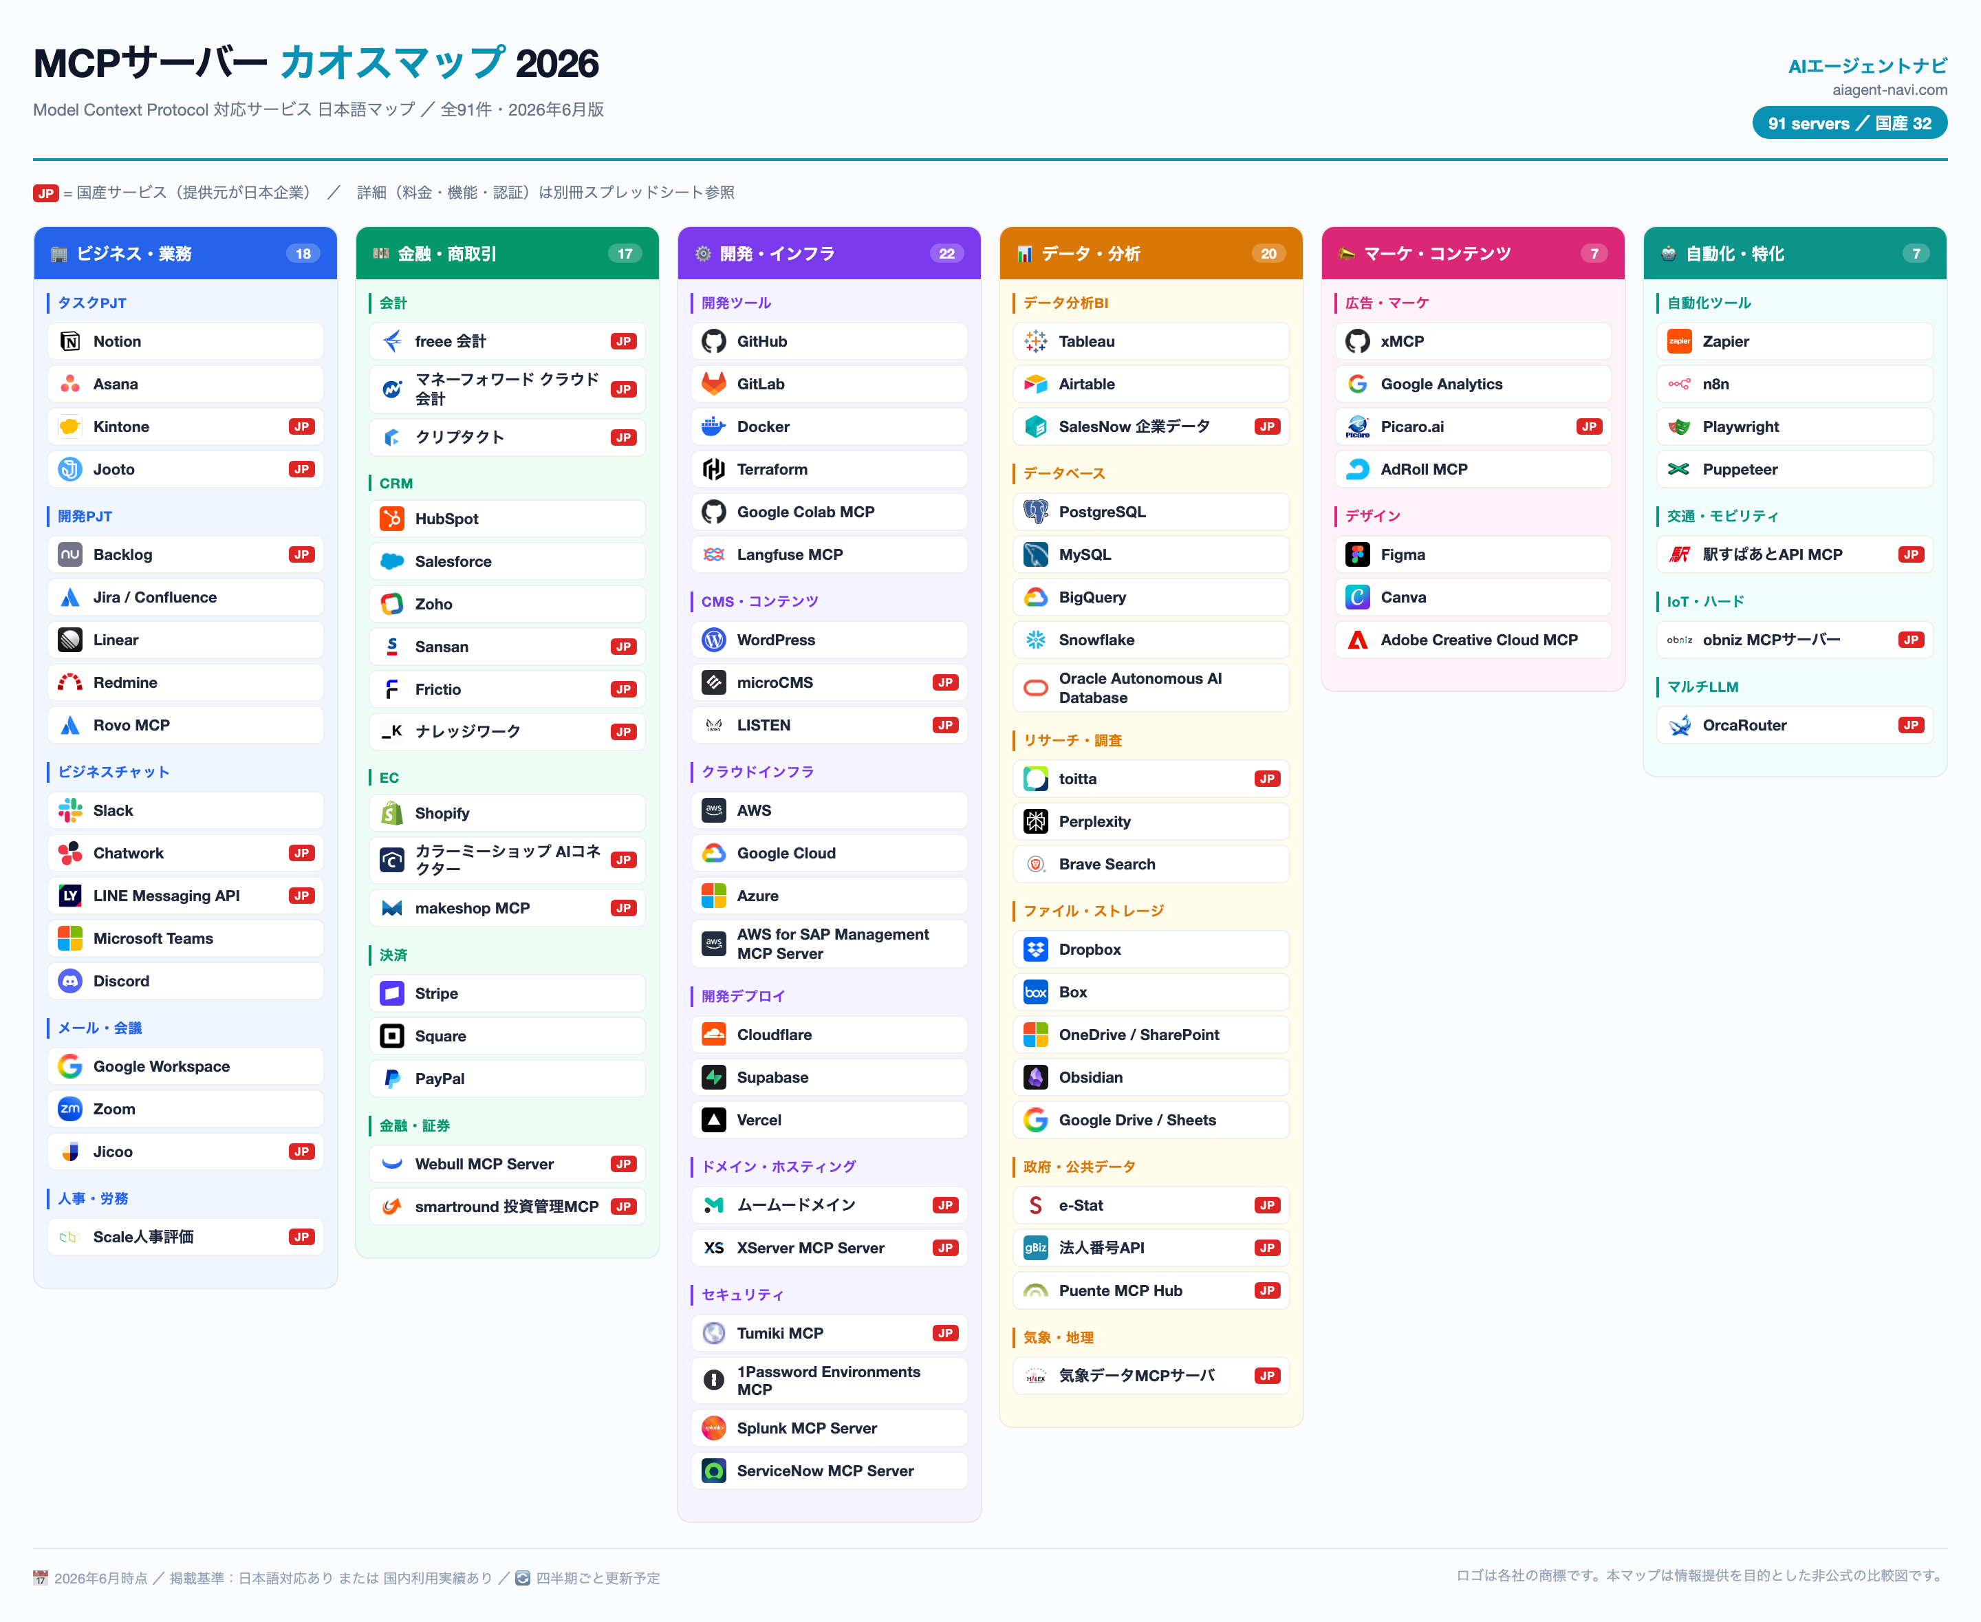1981x1622 pixels.
Task: Click the Chatwork icon
Action: click(70, 853)
